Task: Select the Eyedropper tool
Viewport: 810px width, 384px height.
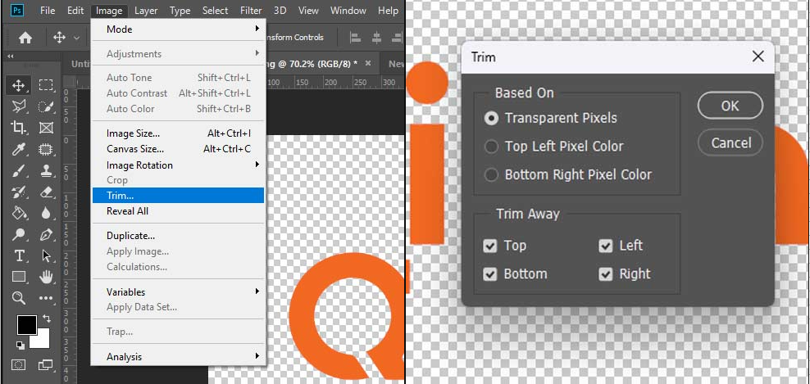Action: click(19, 149)
